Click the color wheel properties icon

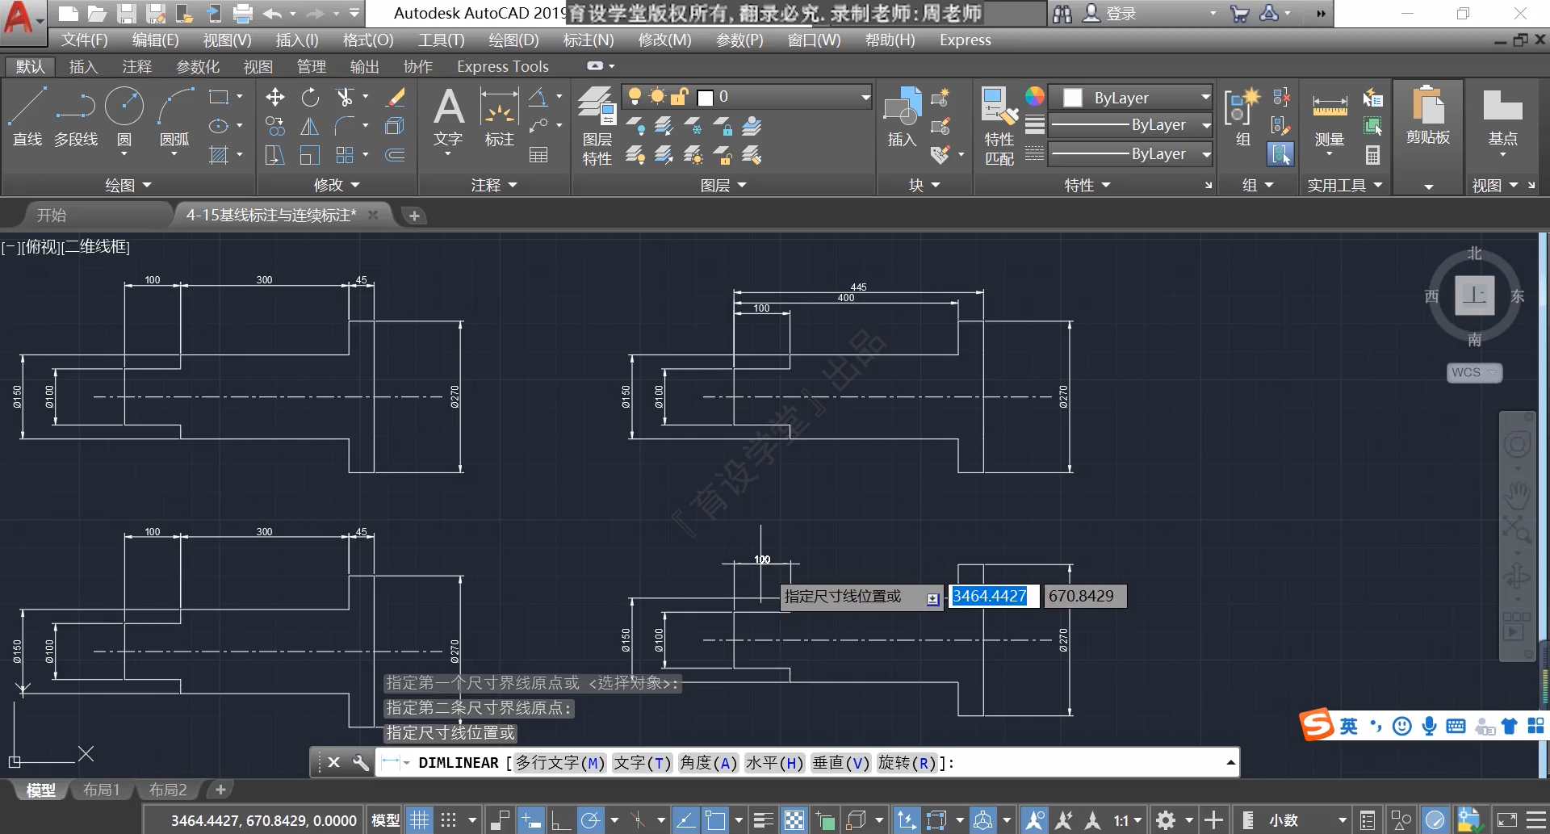[x=1035, y=97]
